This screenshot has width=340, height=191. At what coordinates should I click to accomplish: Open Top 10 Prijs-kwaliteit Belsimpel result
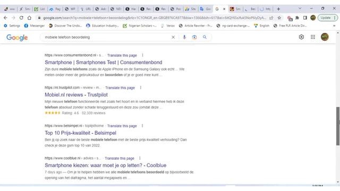(x=80, y=133)
